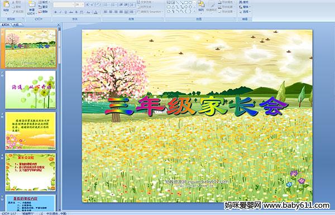The height and width of the screenshot is (215, 335).
Task: Apply the font color icon
Action: coord(95,12)
